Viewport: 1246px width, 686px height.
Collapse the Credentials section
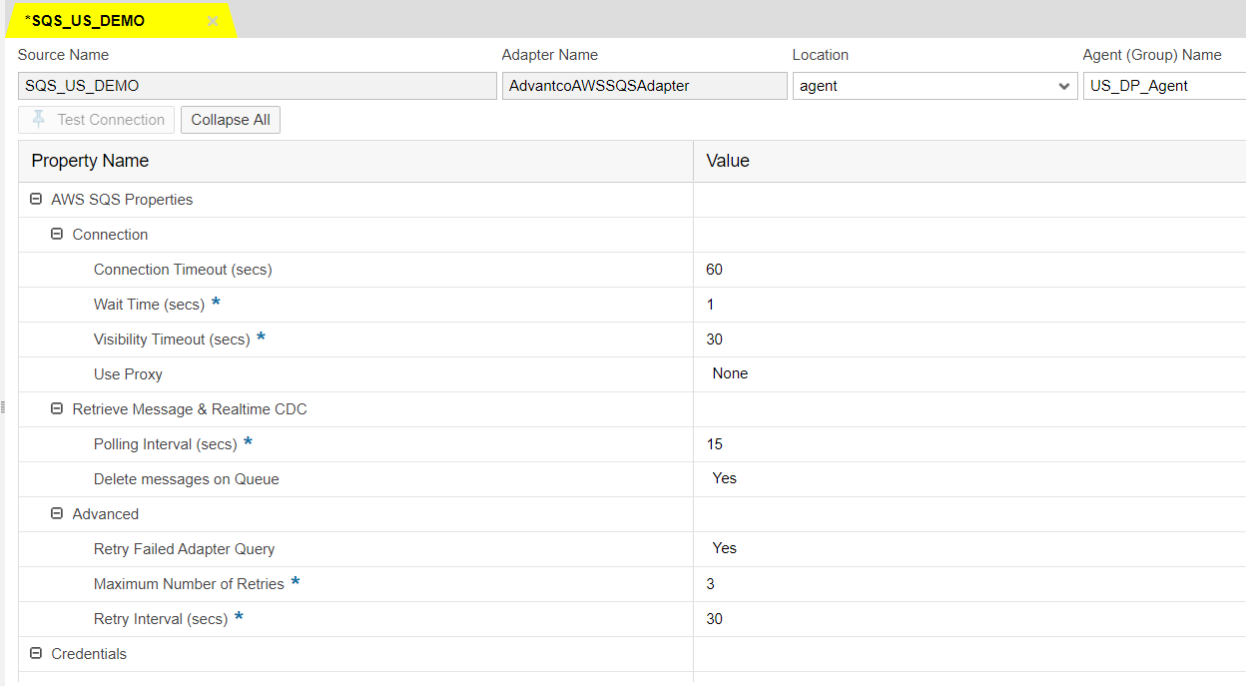(37, 654)
